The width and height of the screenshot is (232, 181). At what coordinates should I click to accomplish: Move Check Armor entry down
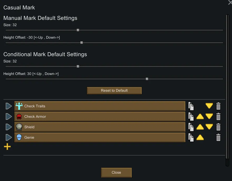click(x=209, y=116)
